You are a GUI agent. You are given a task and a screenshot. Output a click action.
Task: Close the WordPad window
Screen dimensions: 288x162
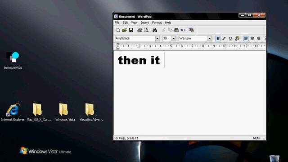click(x=259, y=15)
